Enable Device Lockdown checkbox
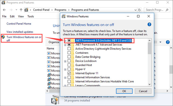 [x=69, y=61]
